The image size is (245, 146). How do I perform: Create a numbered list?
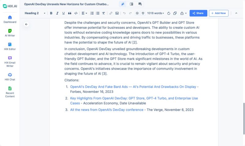point(92,13)
